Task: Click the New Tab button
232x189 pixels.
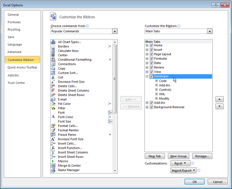Action: pos(155,156)
